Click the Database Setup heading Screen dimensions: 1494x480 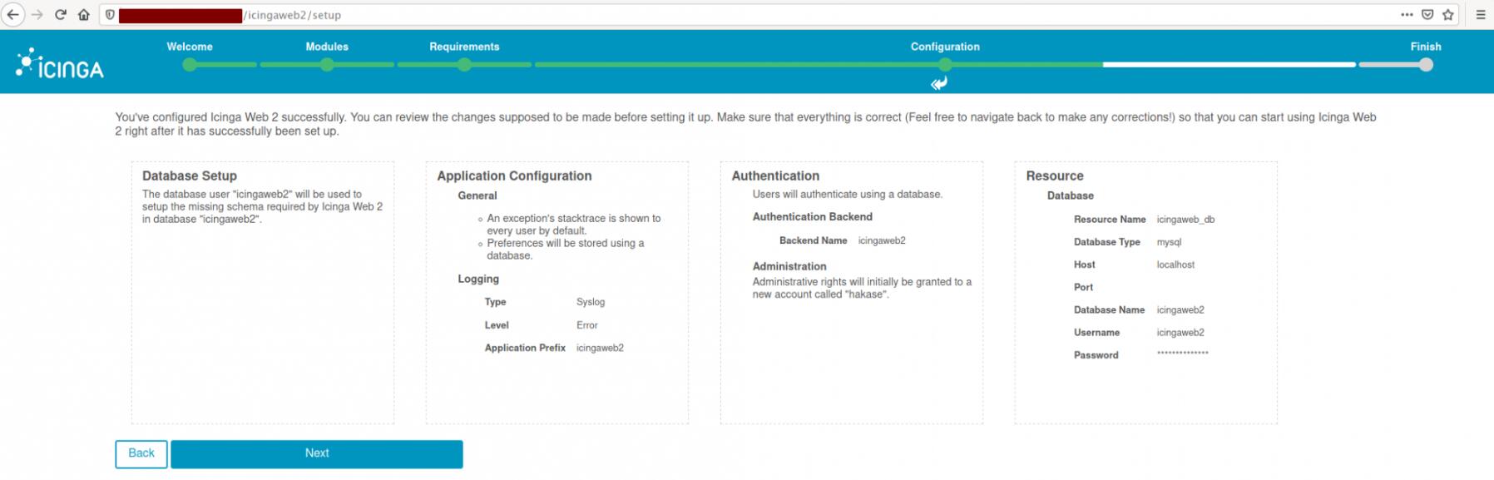coord(190,176)
